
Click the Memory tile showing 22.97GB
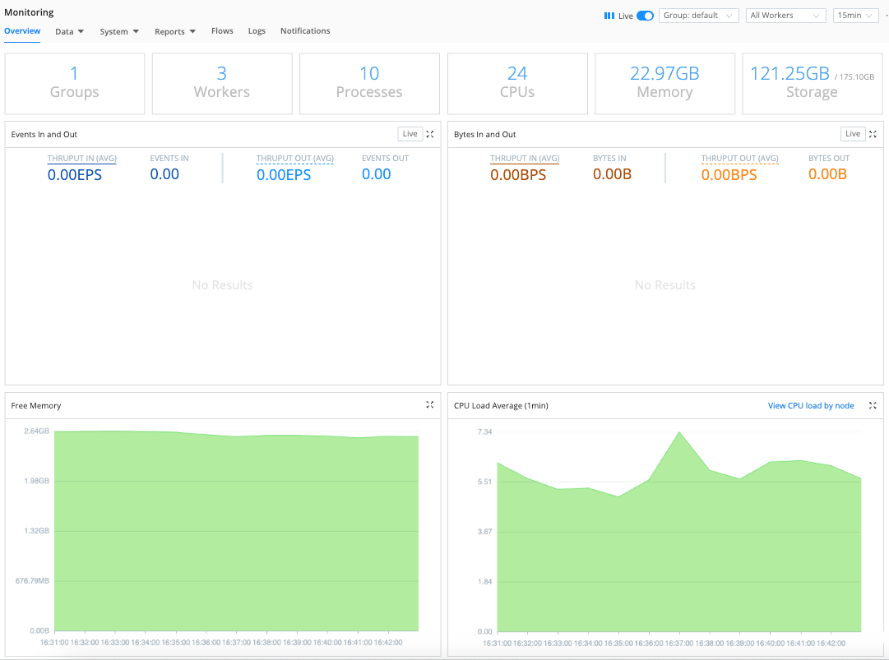(x=664, y=82)
